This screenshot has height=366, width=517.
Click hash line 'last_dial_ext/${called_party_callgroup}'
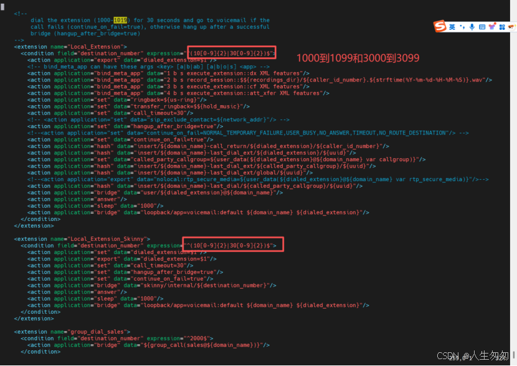[x=201, y=166]
